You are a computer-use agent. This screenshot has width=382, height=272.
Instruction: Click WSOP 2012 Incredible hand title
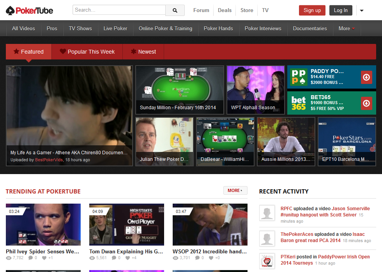click(x=210, y=251)
